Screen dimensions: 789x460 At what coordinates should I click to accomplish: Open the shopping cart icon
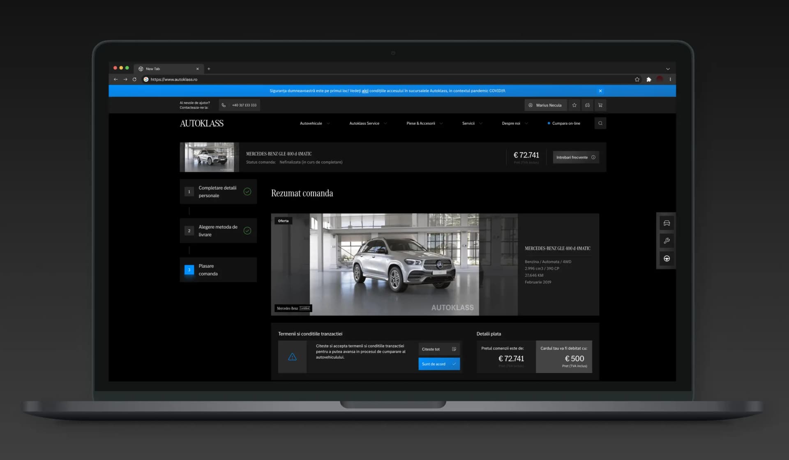coord(600,105)
